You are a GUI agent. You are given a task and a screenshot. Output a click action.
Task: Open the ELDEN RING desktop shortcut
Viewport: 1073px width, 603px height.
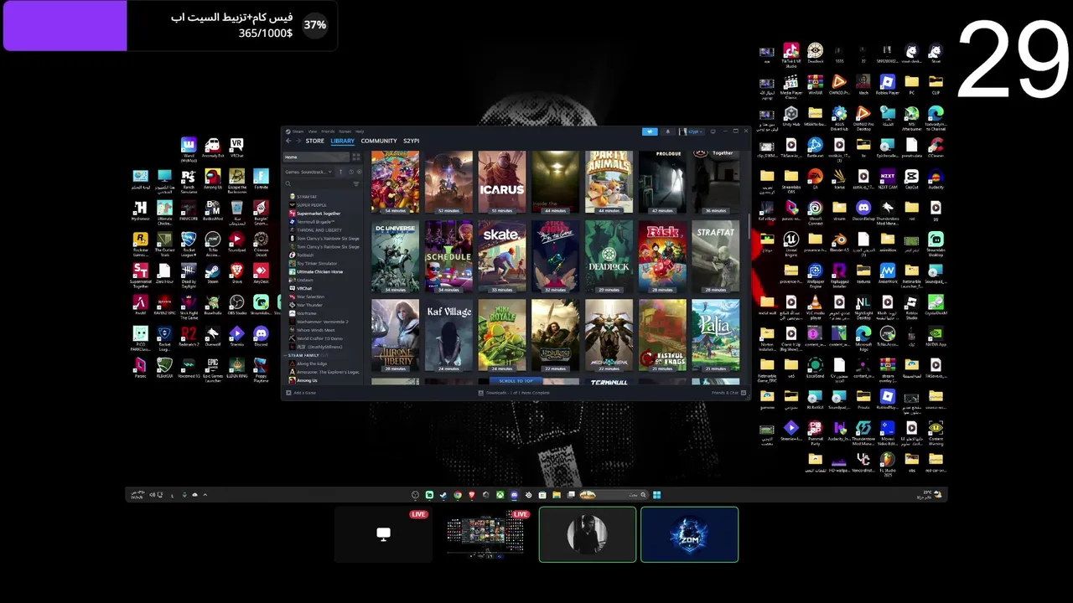pos(237,368)
